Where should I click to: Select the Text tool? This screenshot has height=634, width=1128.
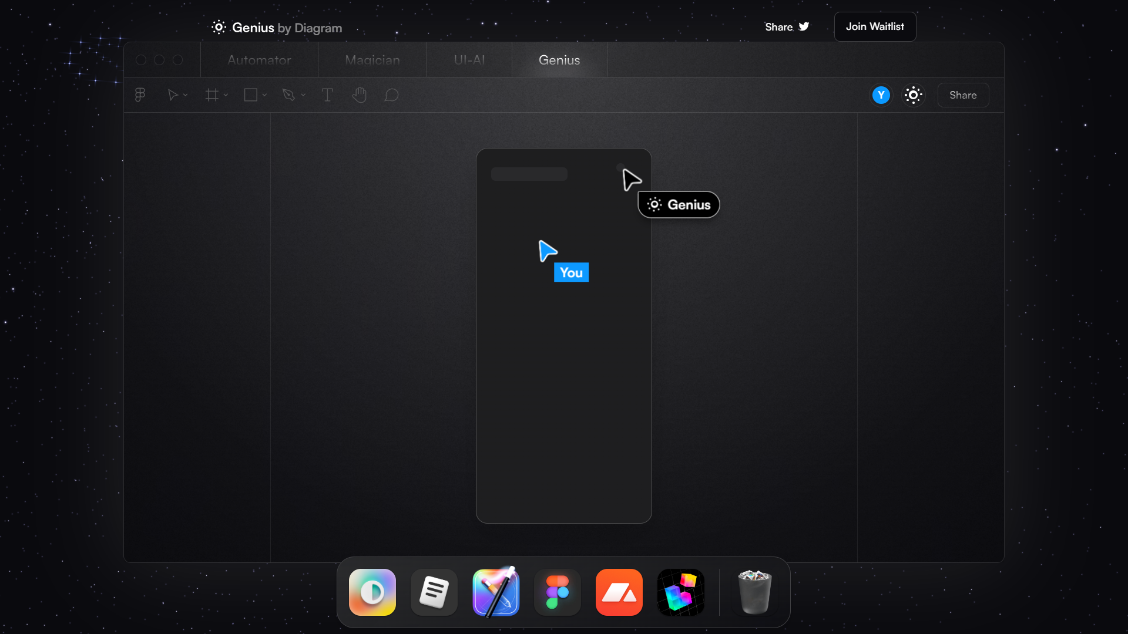click(327, 95)
